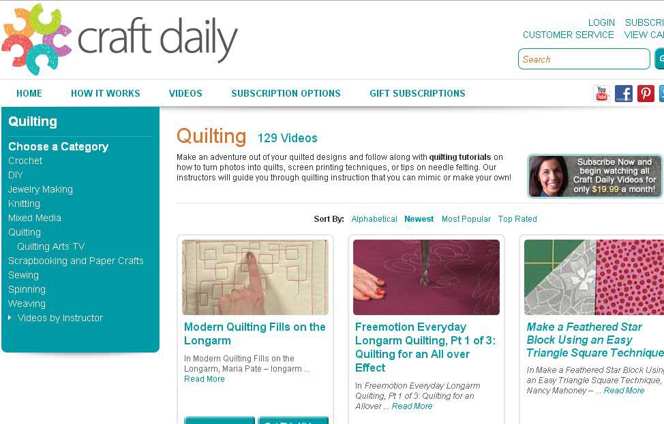Open Freemotion Everyday Longarm Quilting thumbnail
This screenshot has height=424, width=664.
click(x=427, y=277)
